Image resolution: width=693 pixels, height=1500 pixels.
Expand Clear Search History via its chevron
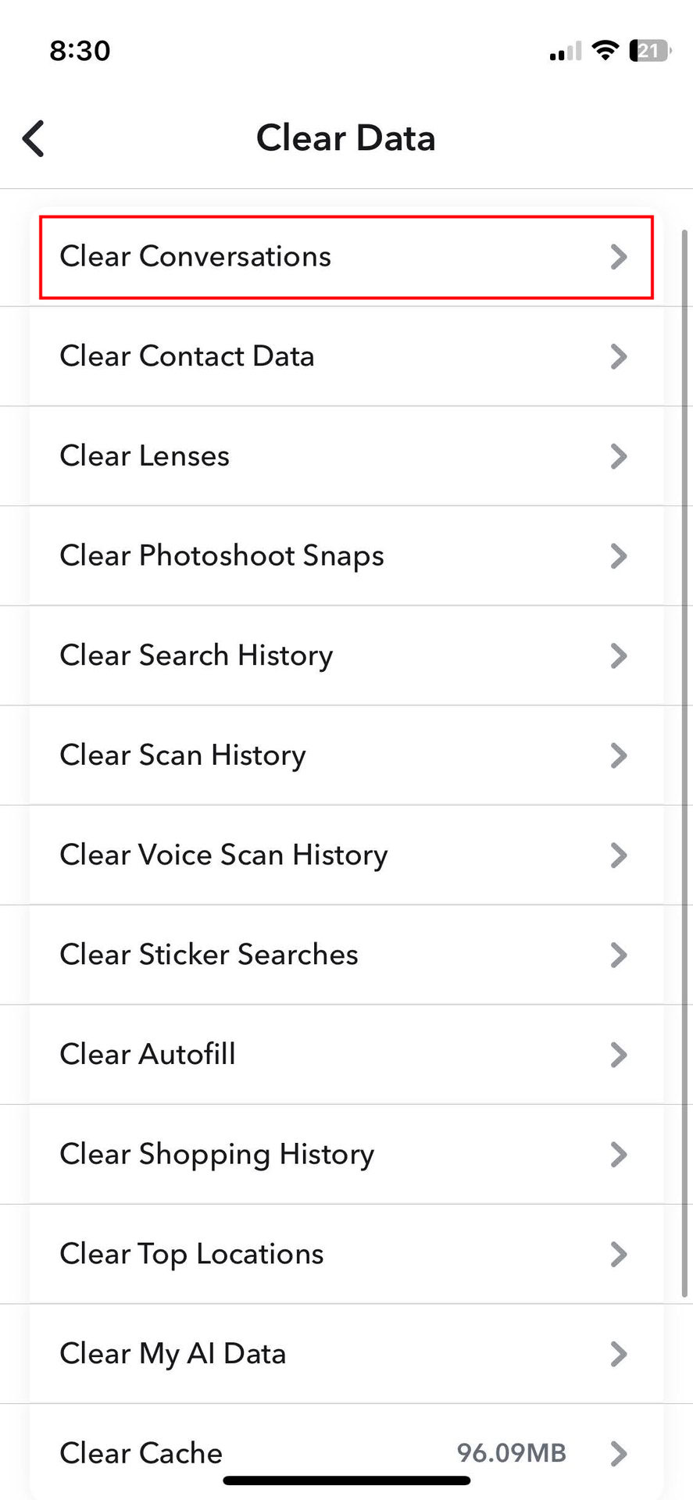[618, 655]
